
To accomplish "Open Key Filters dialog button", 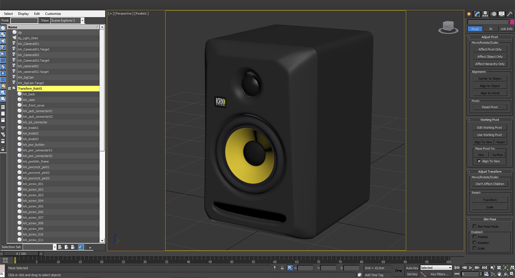I will 439,274.
